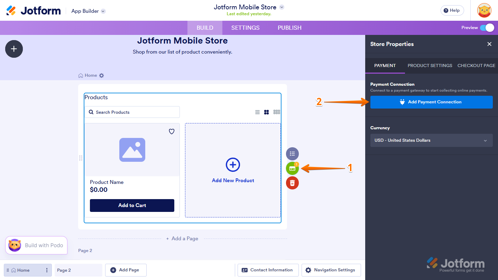Open the Home page three-dot menu
This screenshot has height=280, width=498.
pyautogui.click(x=47, y=270)
